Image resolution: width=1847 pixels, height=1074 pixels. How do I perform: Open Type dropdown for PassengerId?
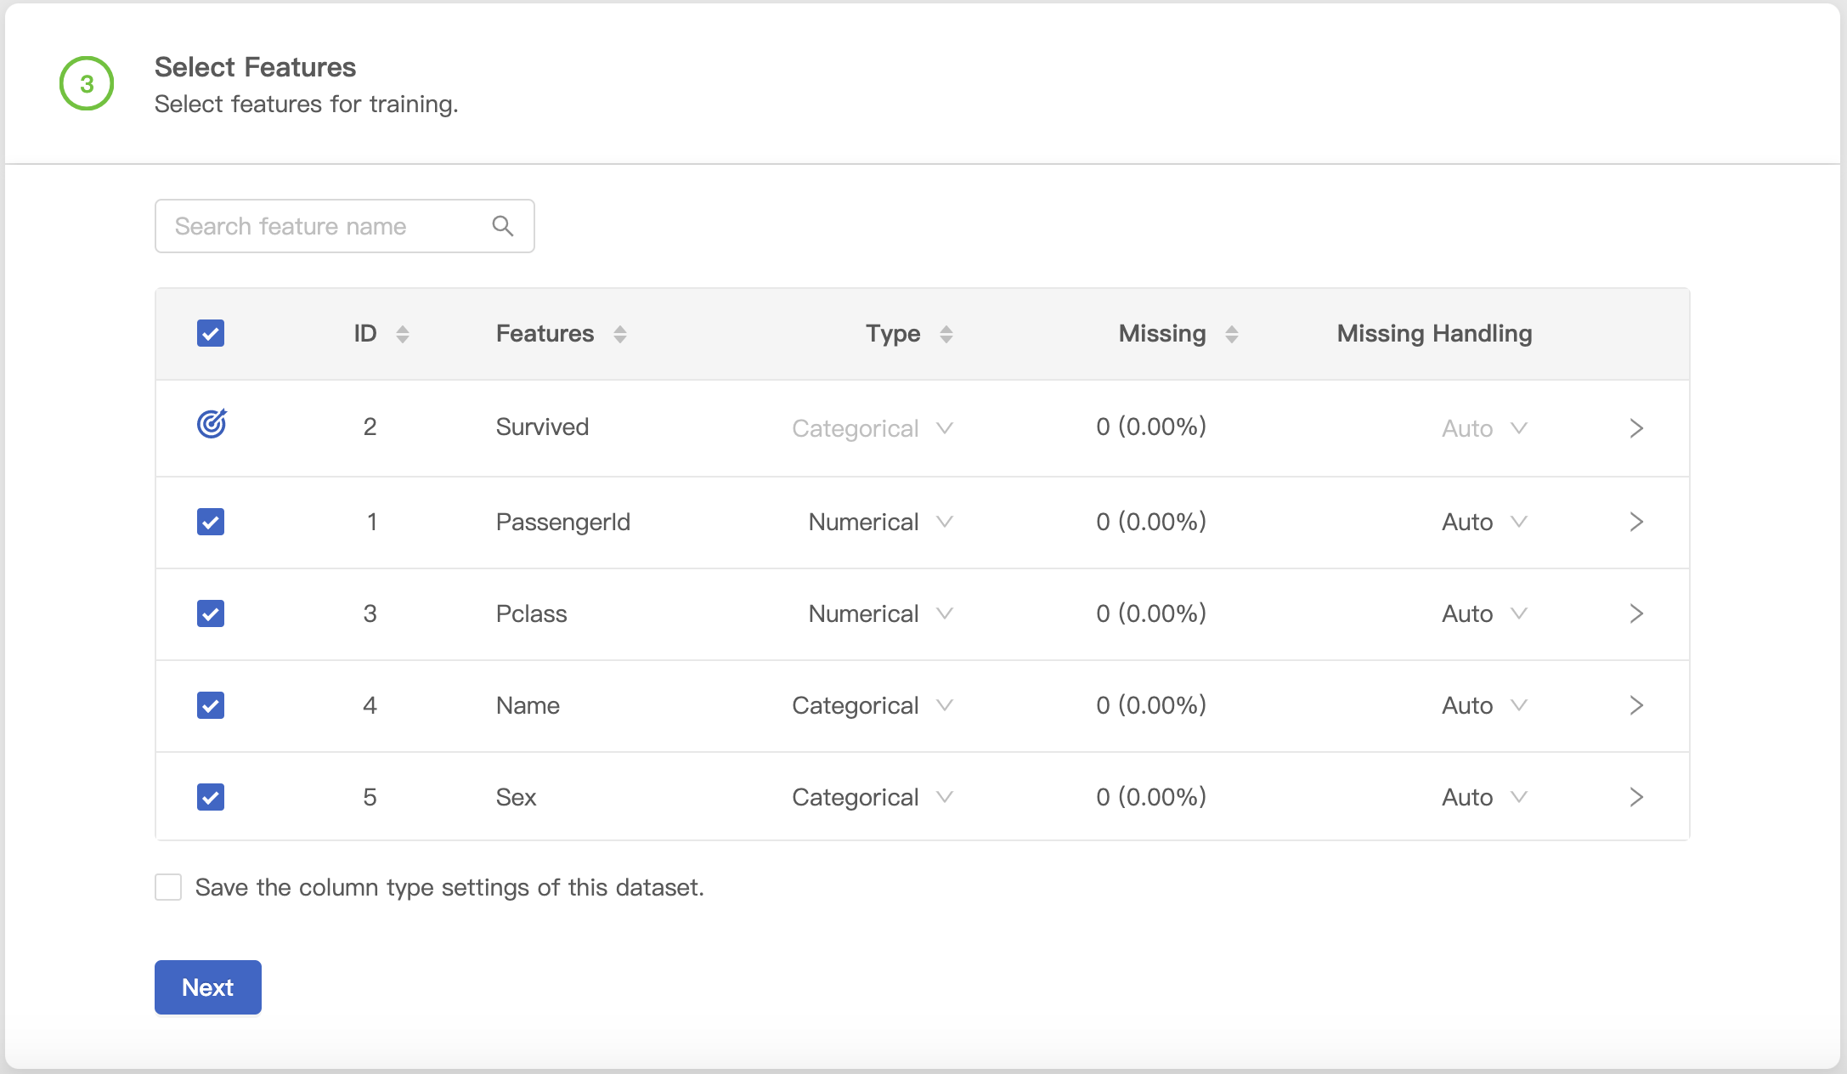(879, 522)
